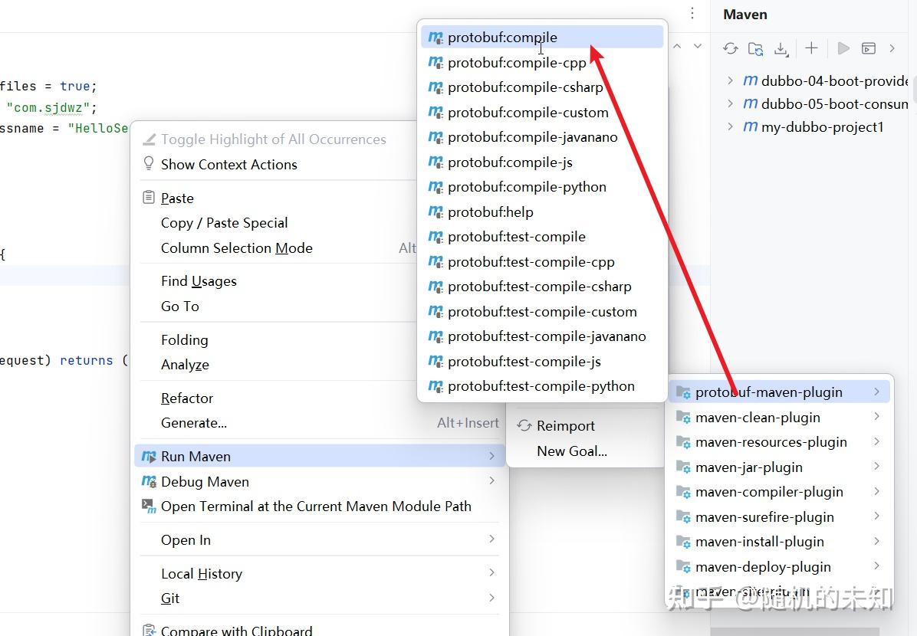Click Reimport in Run Maven submenu
917x636 pixels.
[565, 426]
